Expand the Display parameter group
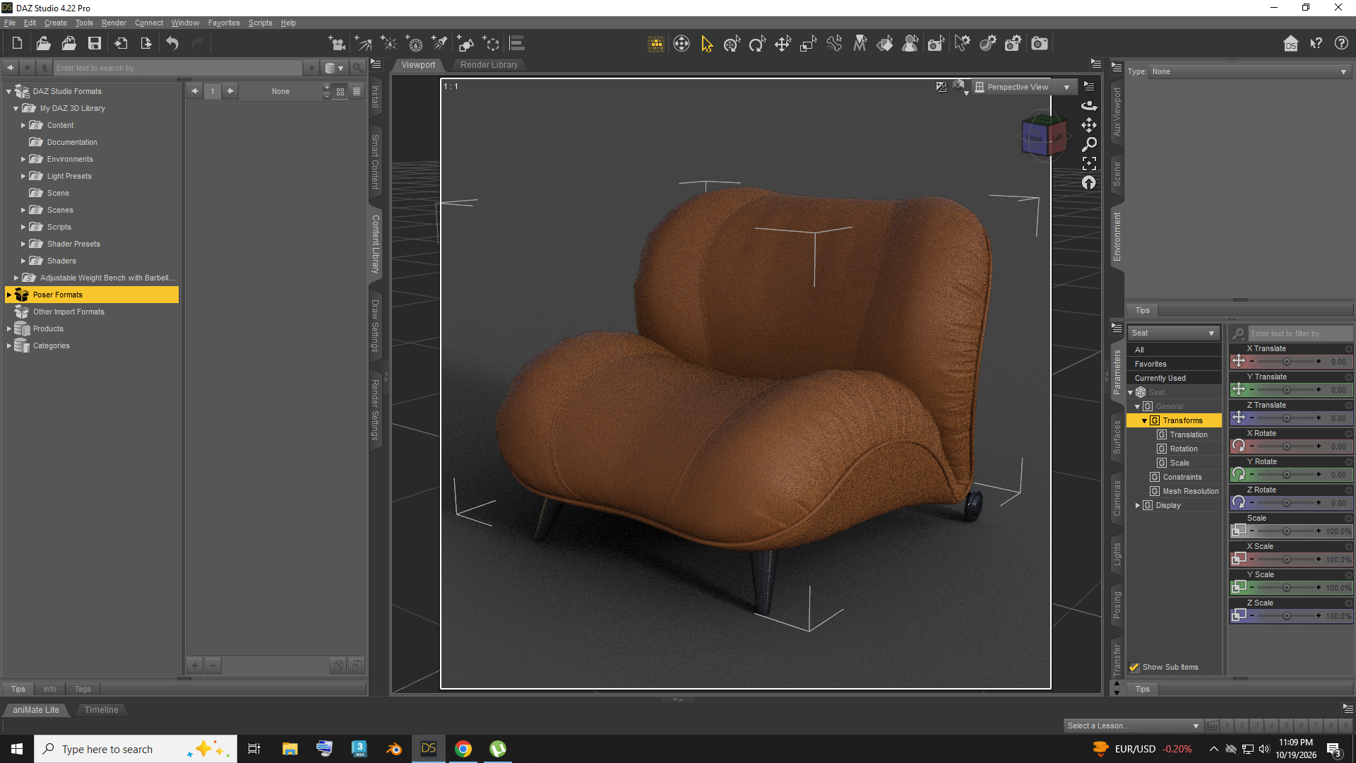The image size is (1356, 763). (x=1138, y=506)
